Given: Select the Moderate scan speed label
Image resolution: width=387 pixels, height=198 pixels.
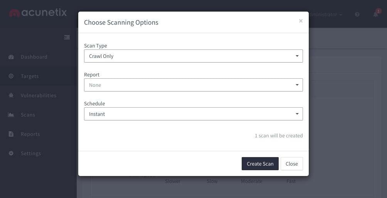Looking at the screenshot, I should (251, 181).
